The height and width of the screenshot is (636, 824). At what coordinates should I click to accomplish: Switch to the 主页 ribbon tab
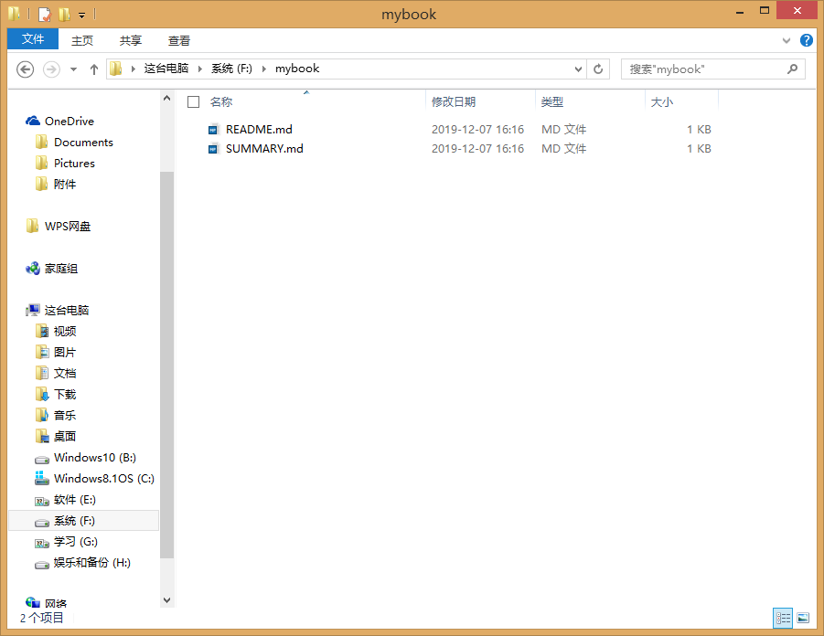[x=82, y=40]
